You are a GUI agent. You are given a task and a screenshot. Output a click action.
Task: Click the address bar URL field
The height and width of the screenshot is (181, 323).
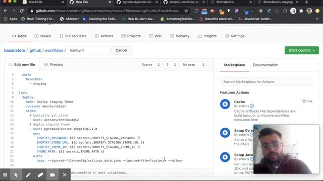pyautogui.click(x=108, y=11)
